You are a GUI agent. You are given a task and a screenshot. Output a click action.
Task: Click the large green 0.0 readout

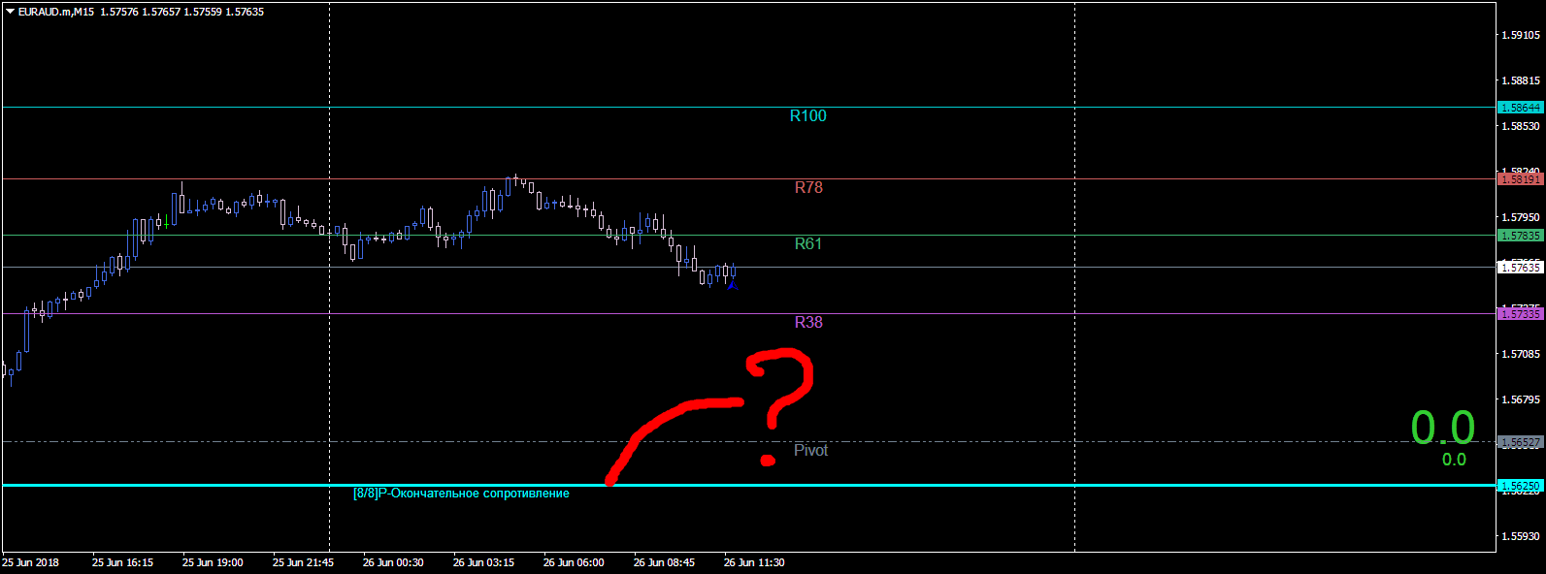click(1443, 428)
